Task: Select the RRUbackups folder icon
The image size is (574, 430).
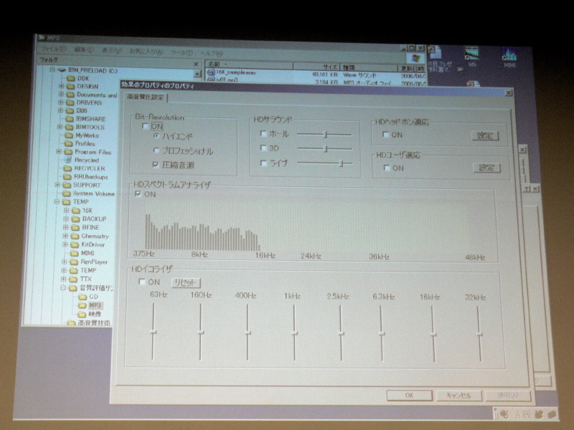Action: (67, 177)
